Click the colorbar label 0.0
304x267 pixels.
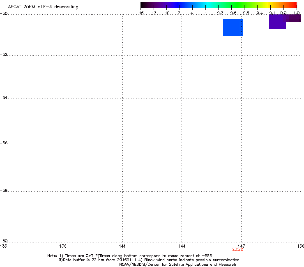click(x=283, y=13)
